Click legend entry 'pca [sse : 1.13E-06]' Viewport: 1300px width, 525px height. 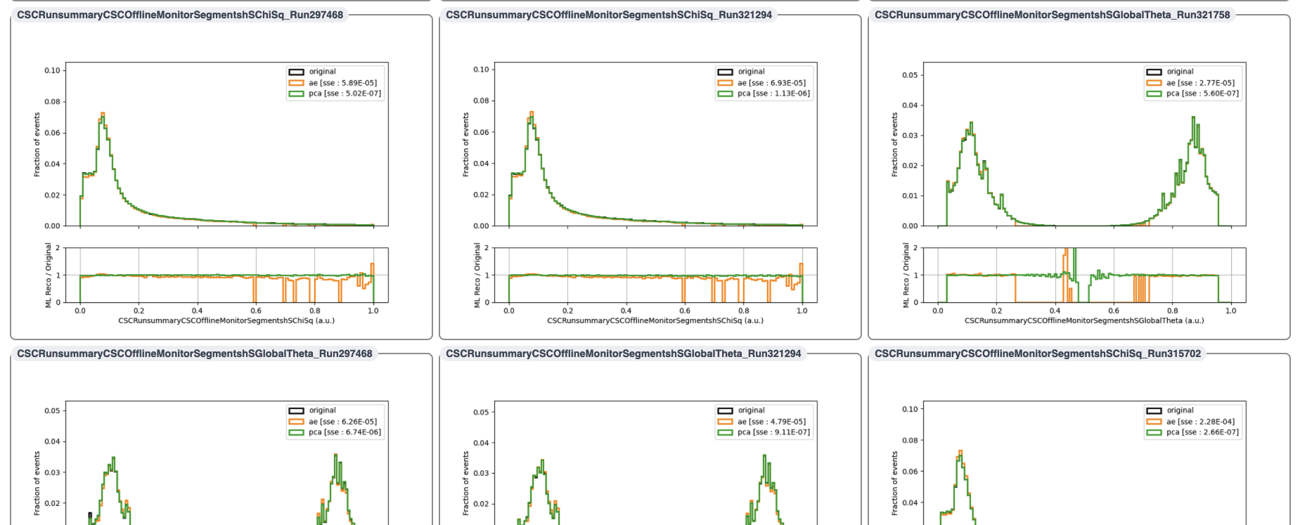pyautogui.click(x=773, y=93)
